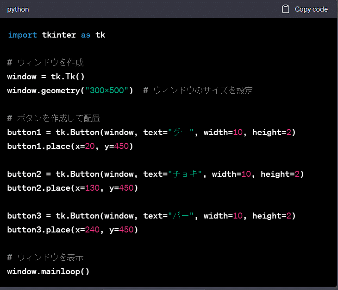This screenshot has width=338, height=290.
Task: Click the comment "# ウィンドウのサイズを設定"
Action: point(198,90)
